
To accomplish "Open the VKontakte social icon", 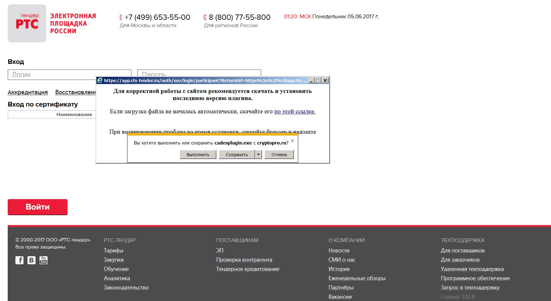I will coord(31,260).
